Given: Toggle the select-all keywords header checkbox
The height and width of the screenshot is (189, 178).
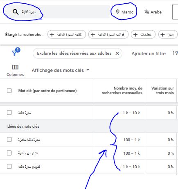Looking at the screenshot, I should pyautogui.click(x=9, y=91).
